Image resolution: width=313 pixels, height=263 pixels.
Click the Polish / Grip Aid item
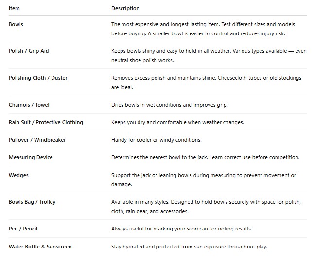pos(29,51)
